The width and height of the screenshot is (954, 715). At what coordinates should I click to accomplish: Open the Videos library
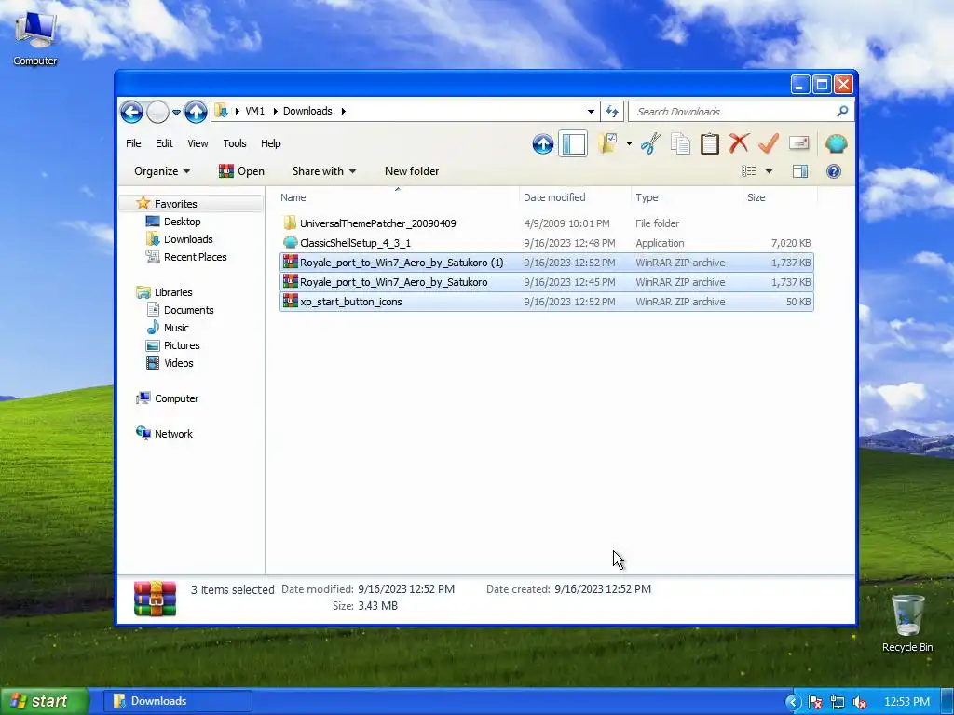pyautogui.click(x=178, y=362)
